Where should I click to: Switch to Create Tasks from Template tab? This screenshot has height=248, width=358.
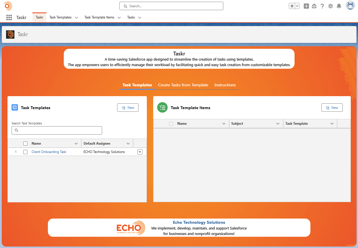[x=183, y=85]
